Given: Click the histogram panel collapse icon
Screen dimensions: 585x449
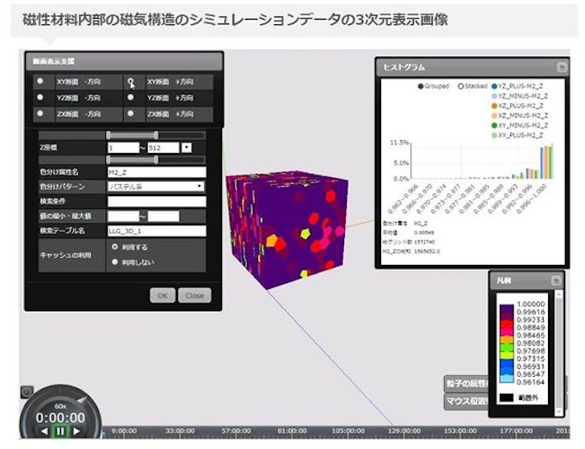Looking at the screenshot, I should 561,66.
